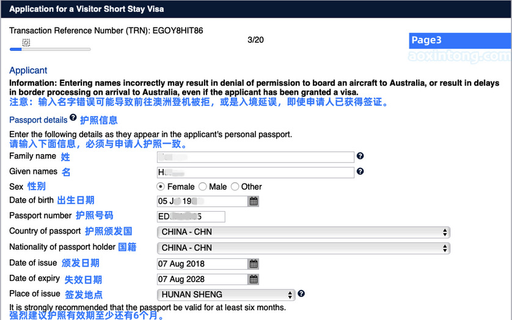Click the Application for a Visitor Short Stay Visa header
The height and width of the screenshot is (320, 512).
point(87,9)
